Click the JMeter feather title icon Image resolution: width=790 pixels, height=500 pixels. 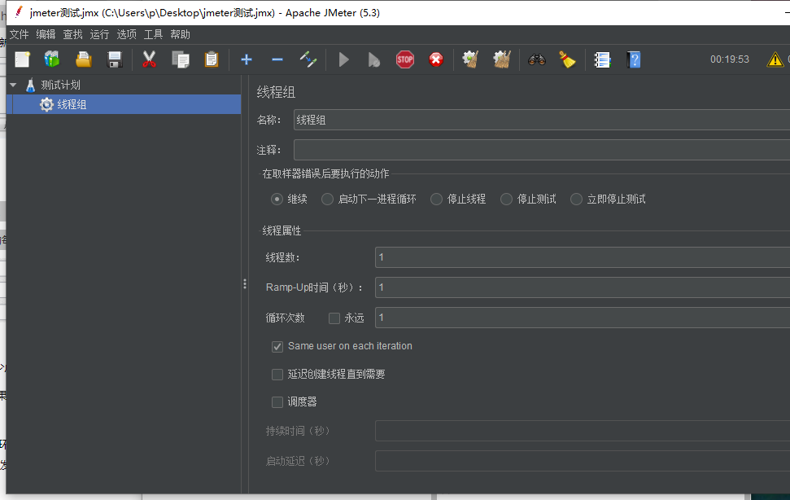(19, 12)
